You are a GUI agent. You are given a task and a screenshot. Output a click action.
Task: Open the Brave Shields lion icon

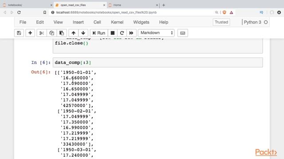224,12
